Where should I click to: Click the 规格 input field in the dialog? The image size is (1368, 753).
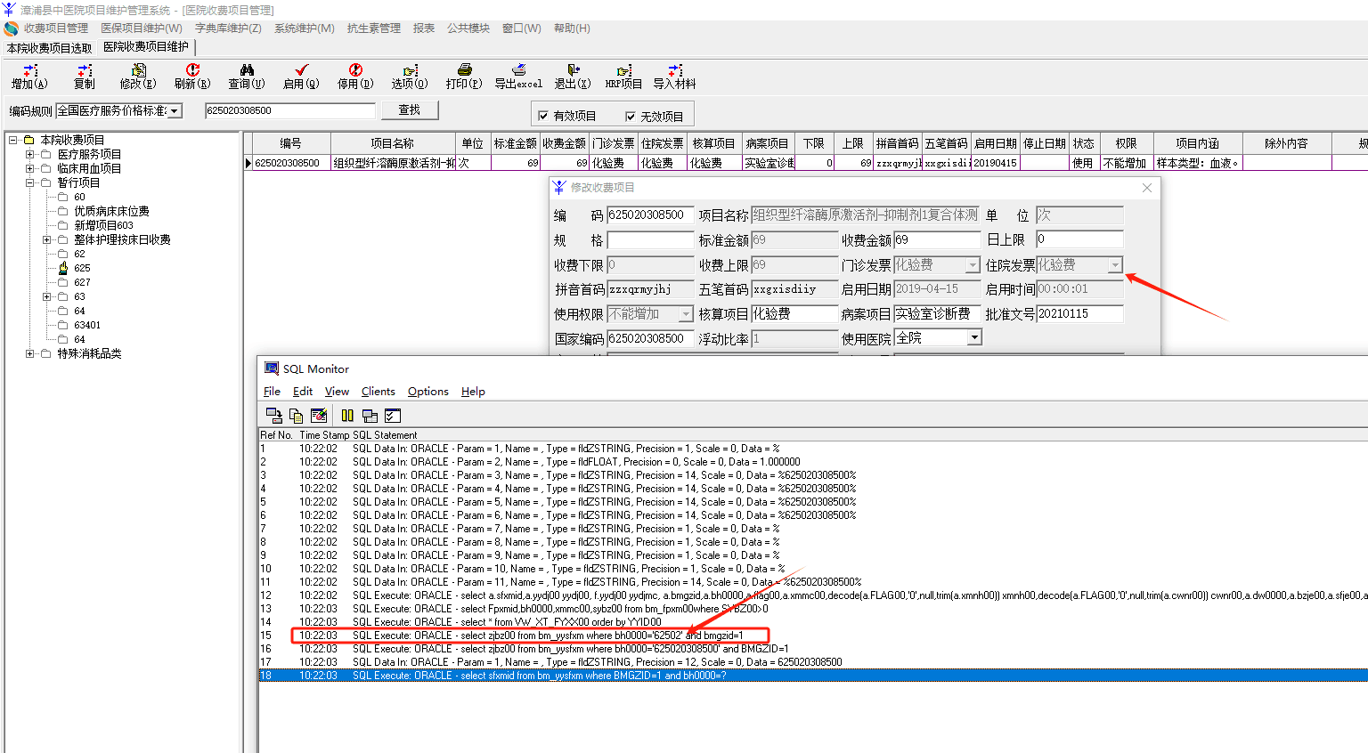(651, 240)
